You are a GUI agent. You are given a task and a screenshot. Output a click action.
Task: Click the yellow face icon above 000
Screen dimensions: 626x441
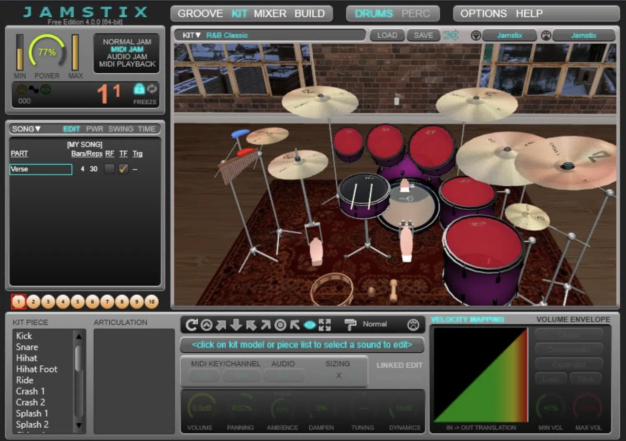point(21,89)
